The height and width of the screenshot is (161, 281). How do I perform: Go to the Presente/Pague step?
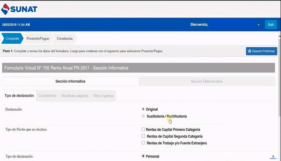tap(38, 38)
